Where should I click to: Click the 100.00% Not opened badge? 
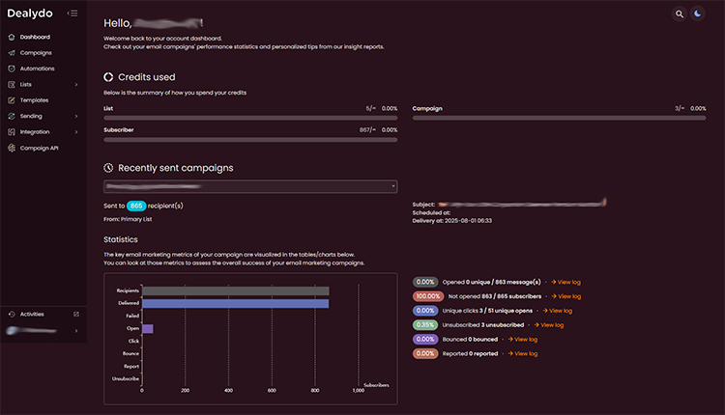point(428,296)
